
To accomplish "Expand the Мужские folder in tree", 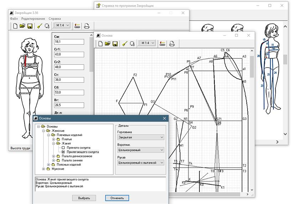I will click(43, 169).
